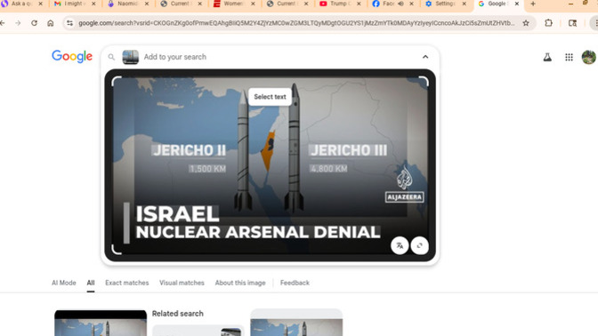The image size is (598, 336).
Task: Click the reset selection icon on image
Action: tap(419, 245)
